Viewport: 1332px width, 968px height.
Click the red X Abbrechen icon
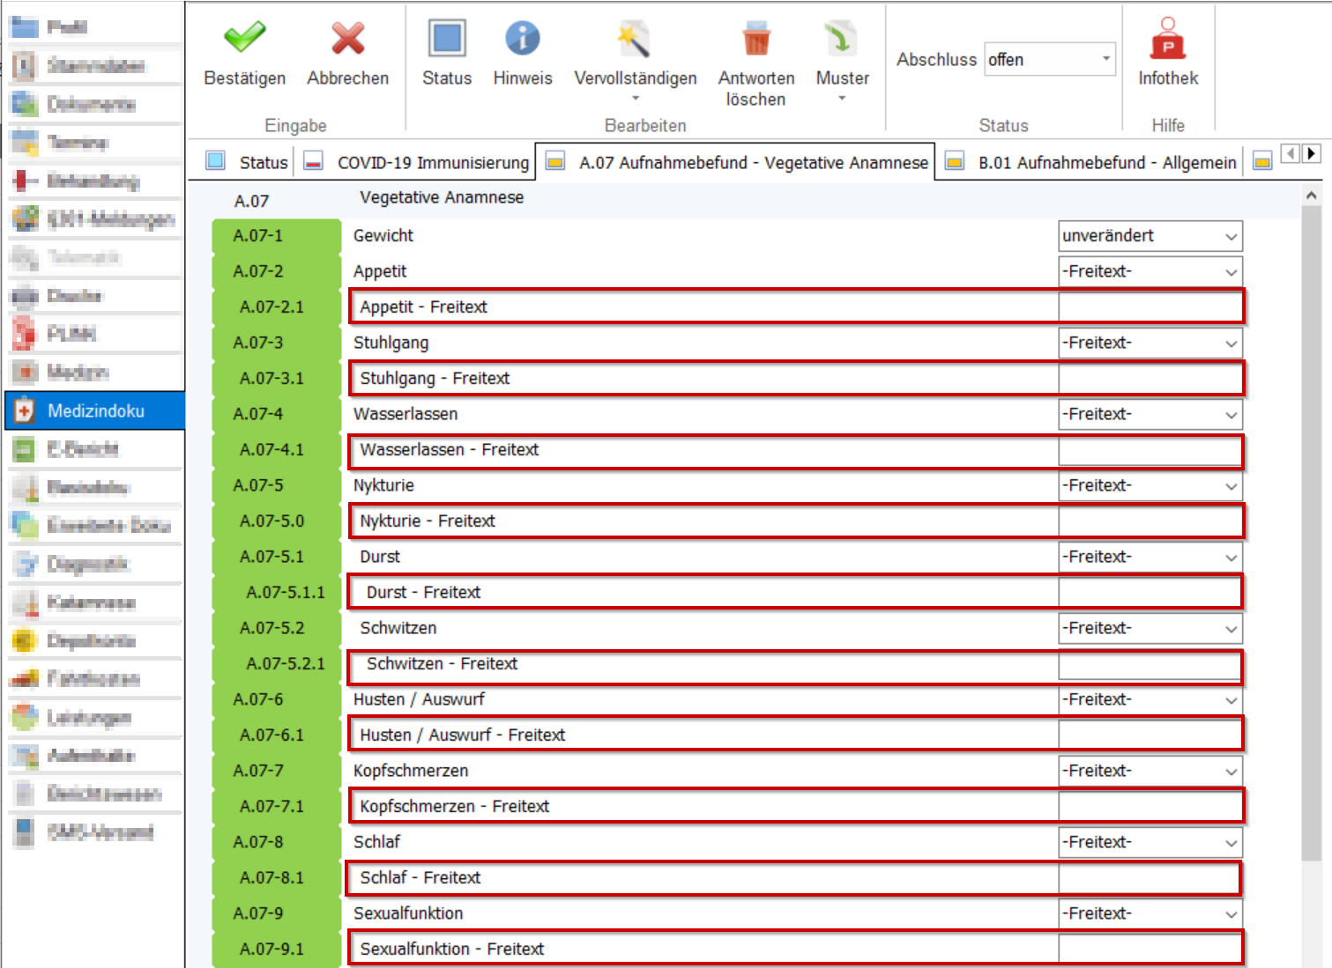[347, 40]
